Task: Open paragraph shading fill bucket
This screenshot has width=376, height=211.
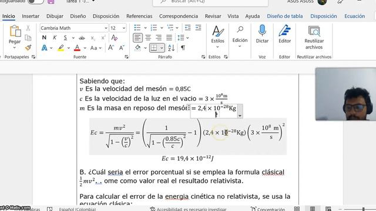Action: pyautogui.click(x=138, y=48)
